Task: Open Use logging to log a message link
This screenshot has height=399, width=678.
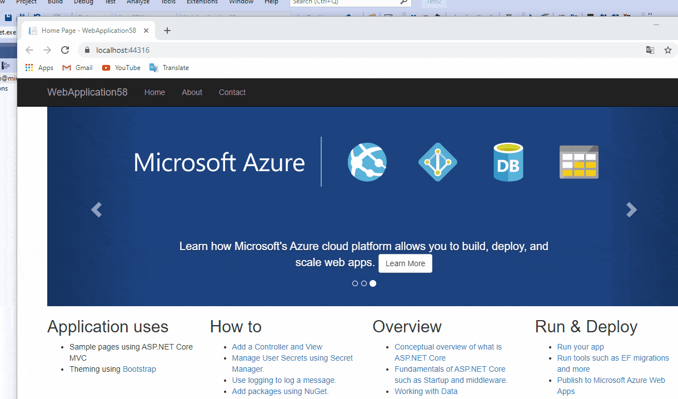Action: coord(285,380)
